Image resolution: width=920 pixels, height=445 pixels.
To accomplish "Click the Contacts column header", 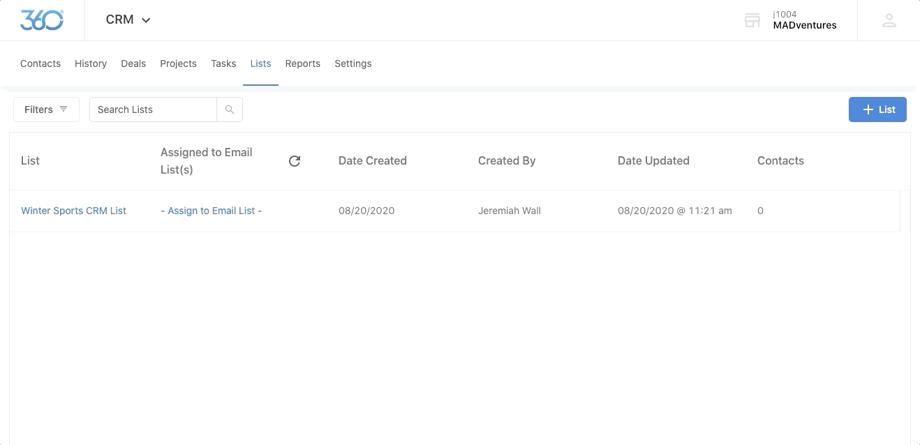I will pos(780,160).
